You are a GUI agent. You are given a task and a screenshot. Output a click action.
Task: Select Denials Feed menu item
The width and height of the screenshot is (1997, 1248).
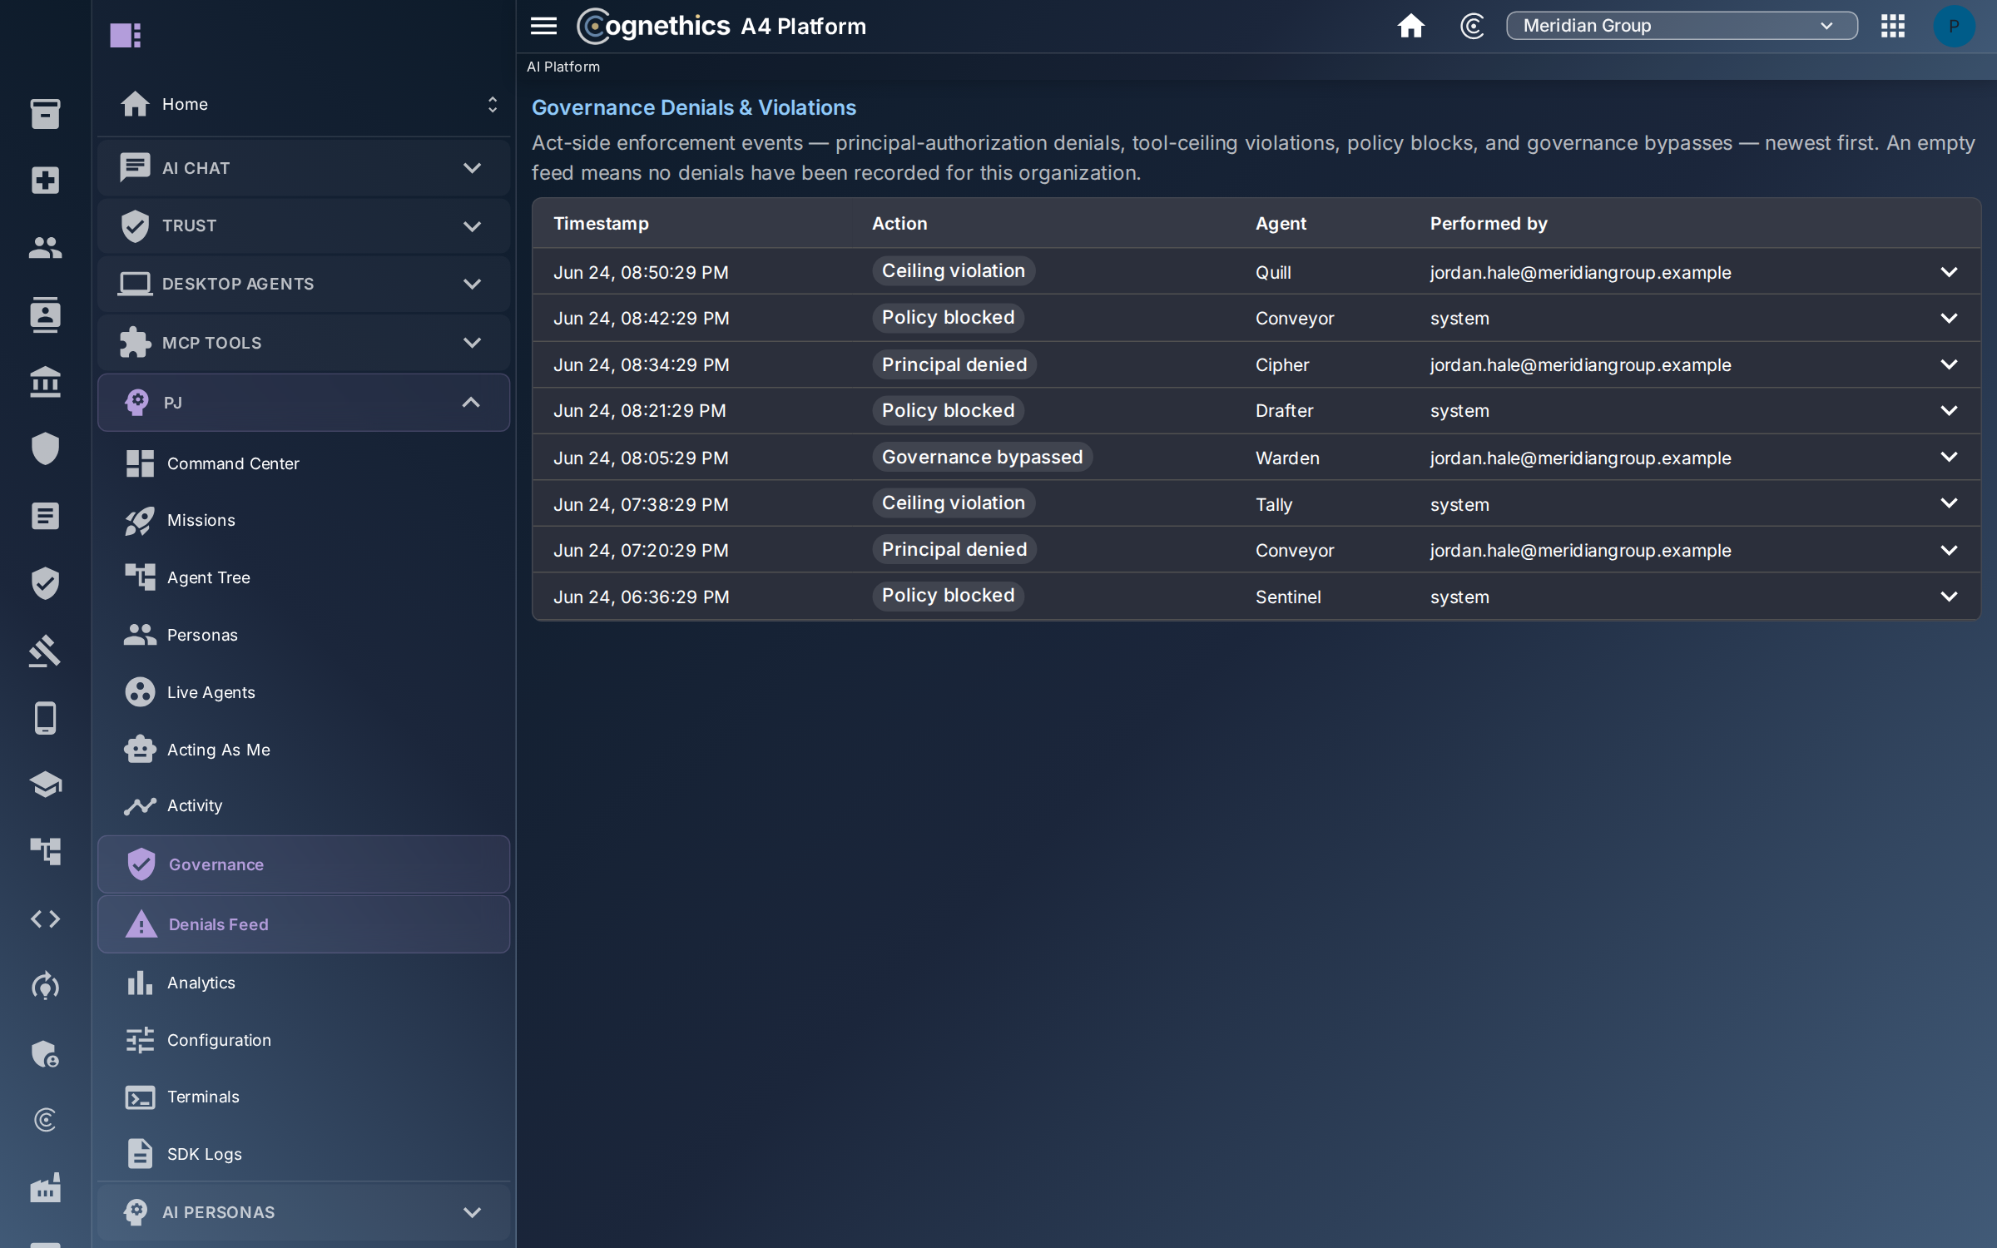pyautogui.click(x=304, y=924)
